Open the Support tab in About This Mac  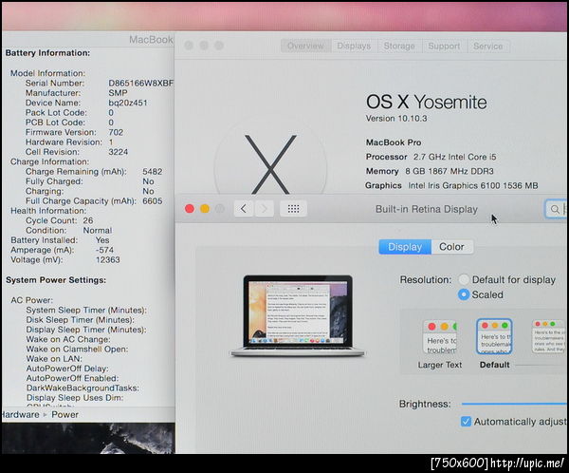tap(444, 47)
